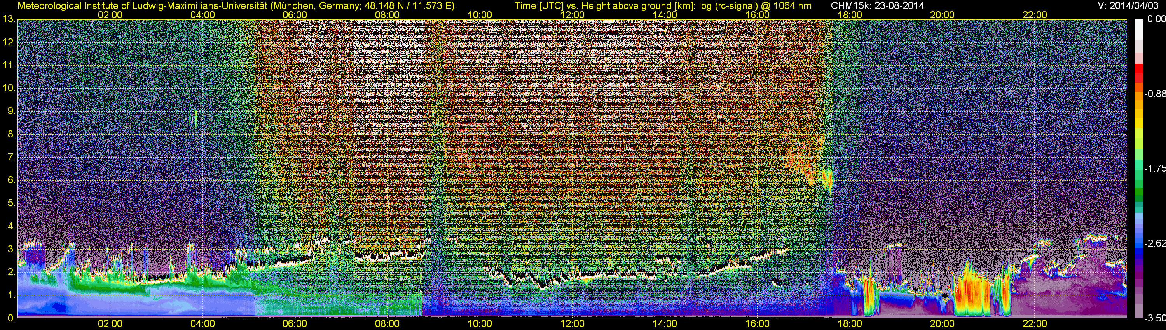Click the 5 km height axis label
The width and height of the screenshot is (1166, 330).
click(10, 203)
